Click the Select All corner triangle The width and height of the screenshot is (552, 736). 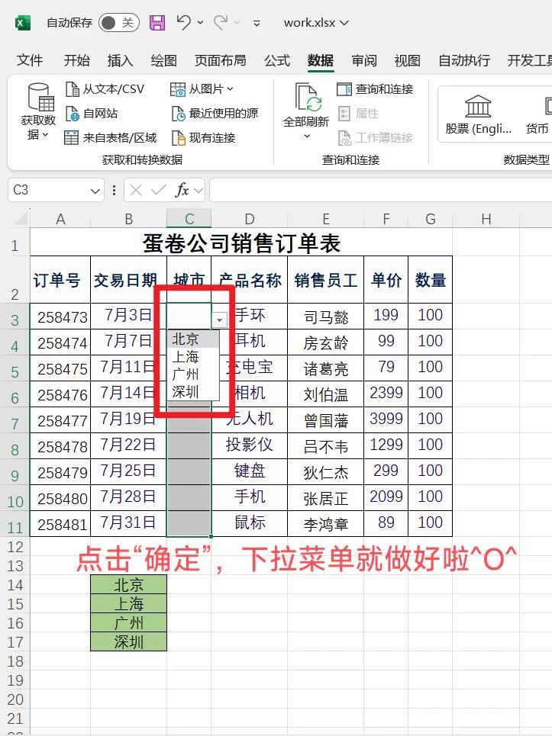tap(21, 218)
